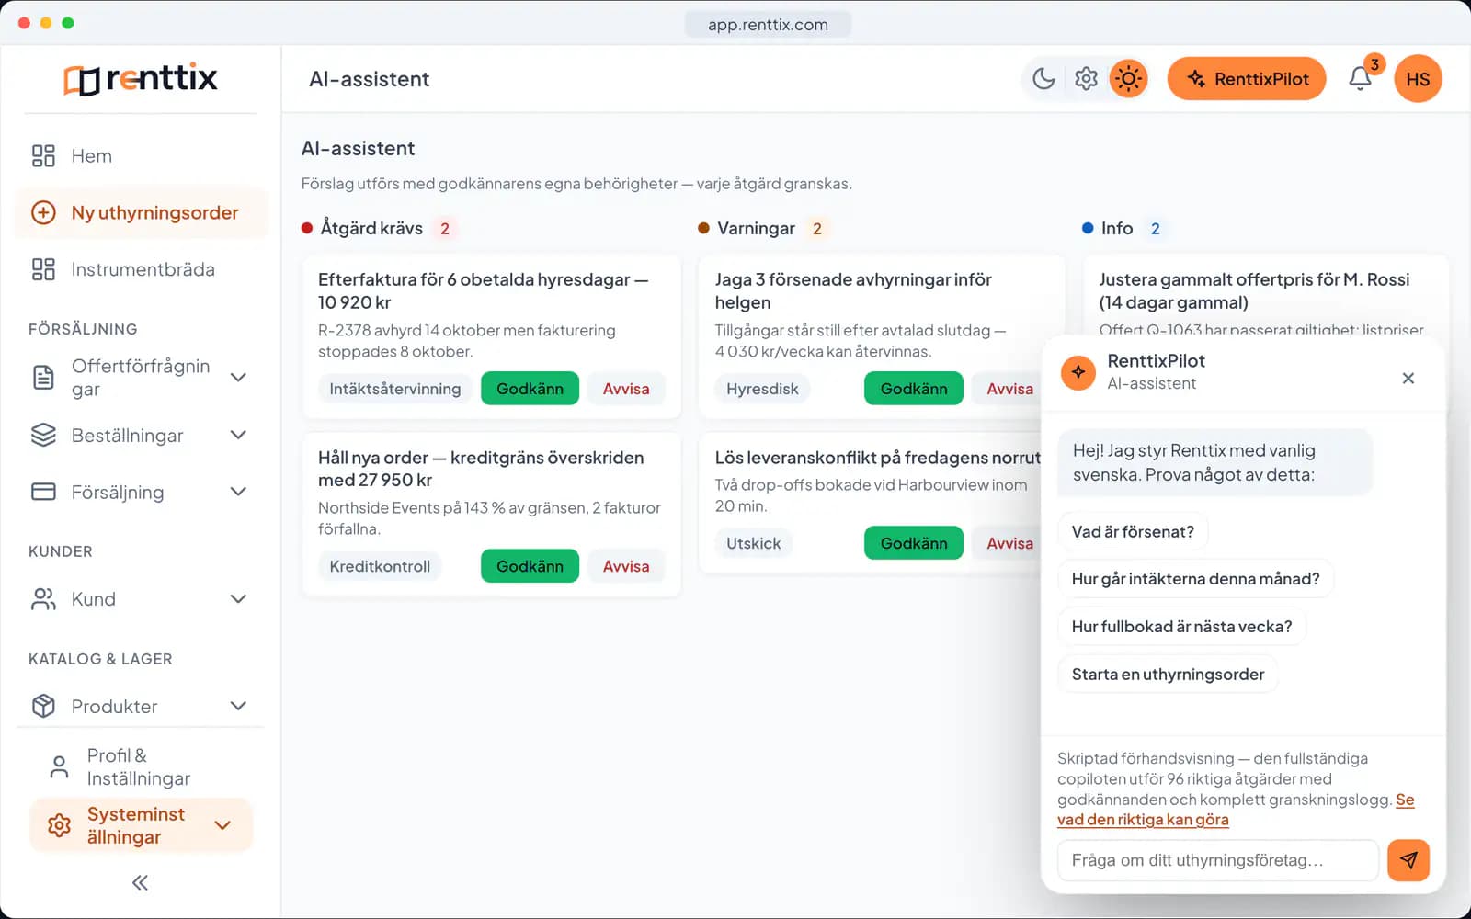Open Hem menu item

click(141, 156)
